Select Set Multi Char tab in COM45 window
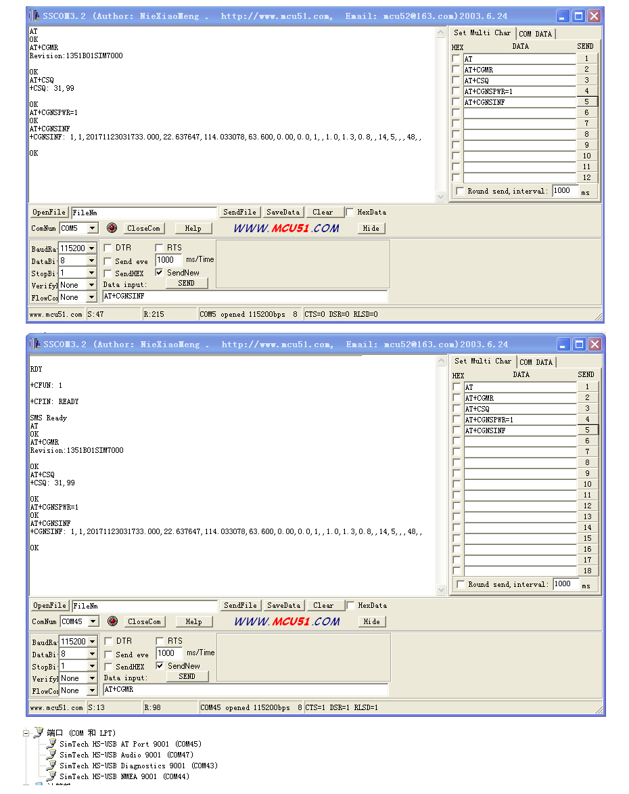Image resolution: width=629 pixels, height=794 pixels. 483,361
